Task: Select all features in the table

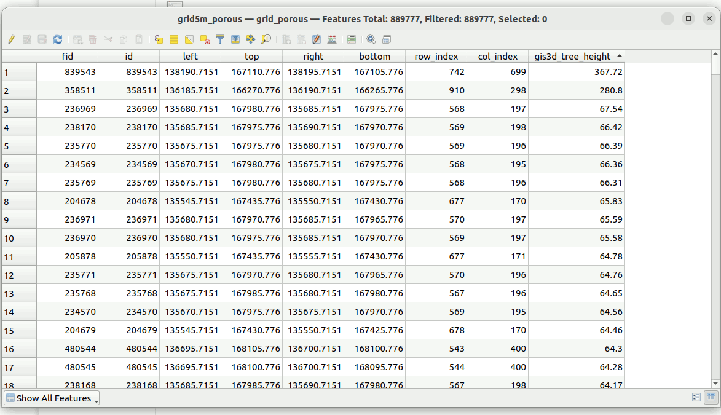Action: (174, 39)
